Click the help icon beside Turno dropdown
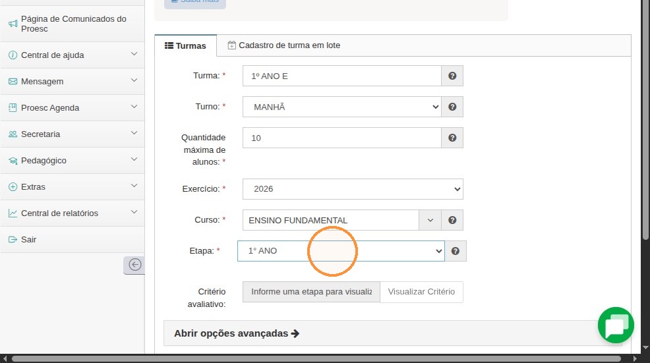The image size is (650, 363). 452,107
